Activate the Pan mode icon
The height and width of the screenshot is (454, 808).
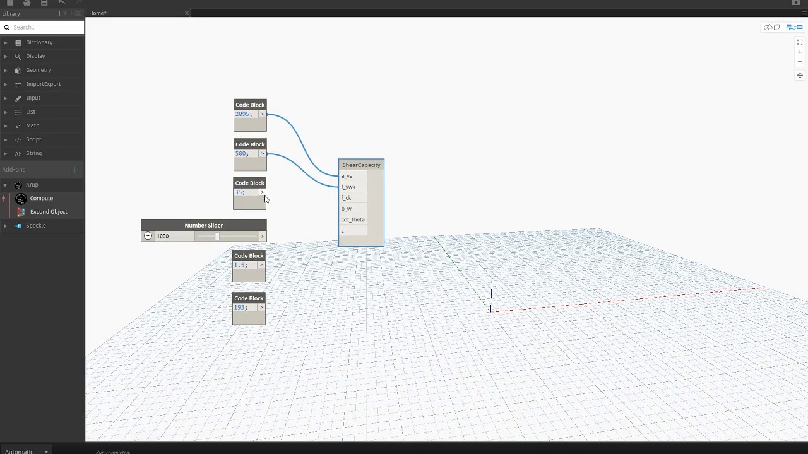[800, 75]
